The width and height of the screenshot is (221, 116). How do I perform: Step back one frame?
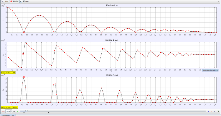[x=209, y=111]
